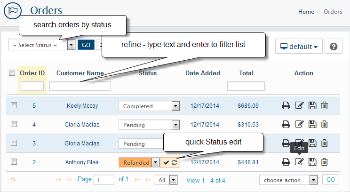350x192 pixels.
Task: Open the Orders breadcrumb link
Action: [333, 12]
